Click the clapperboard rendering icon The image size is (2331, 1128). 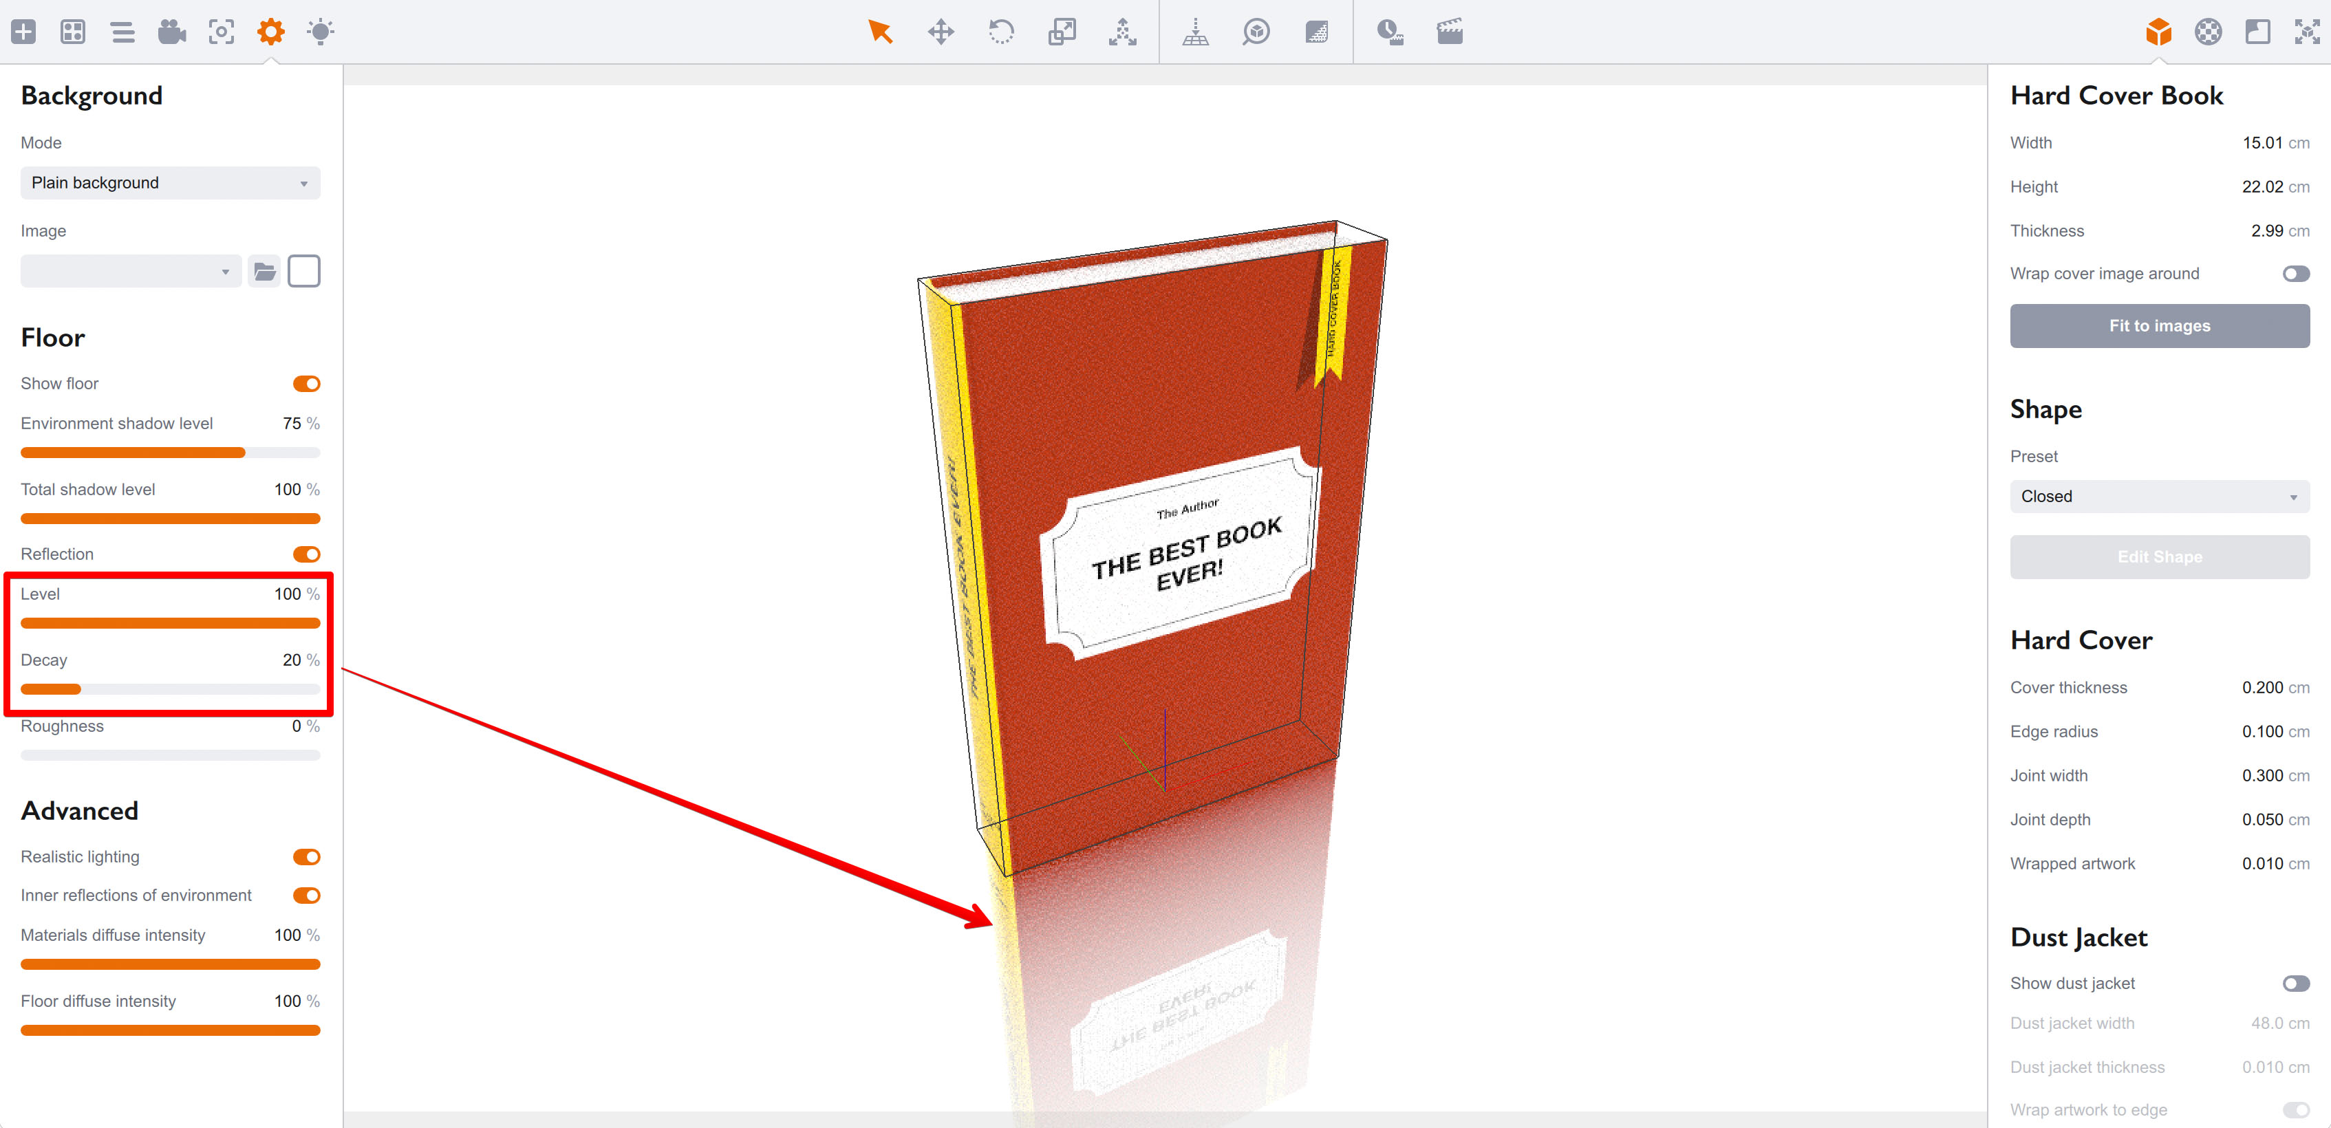(x=1449, y=32)
